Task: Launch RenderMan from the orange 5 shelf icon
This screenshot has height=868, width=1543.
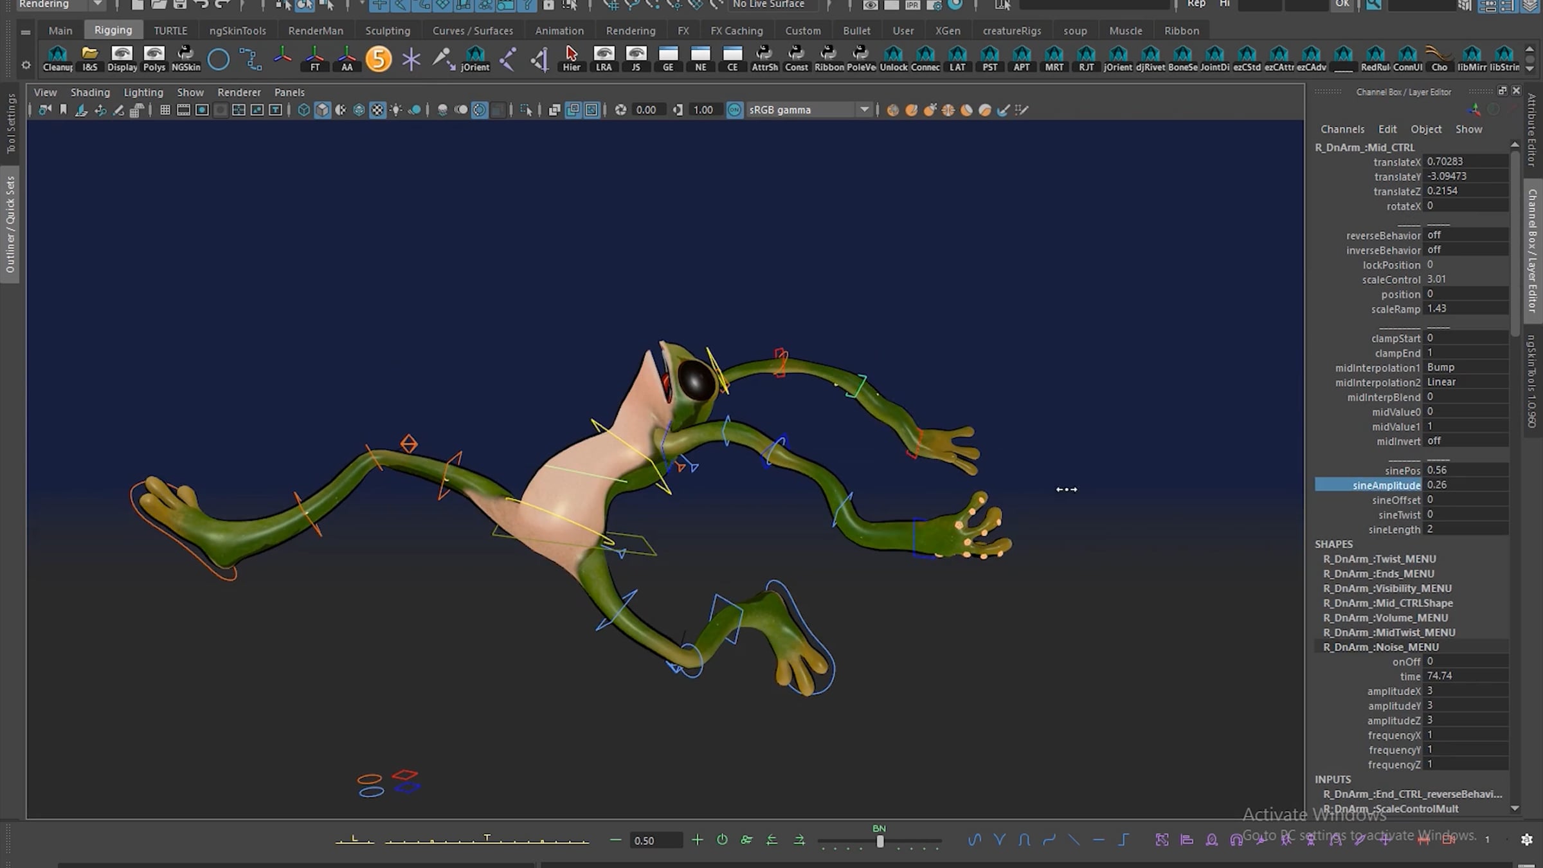Action: (379, 59)
